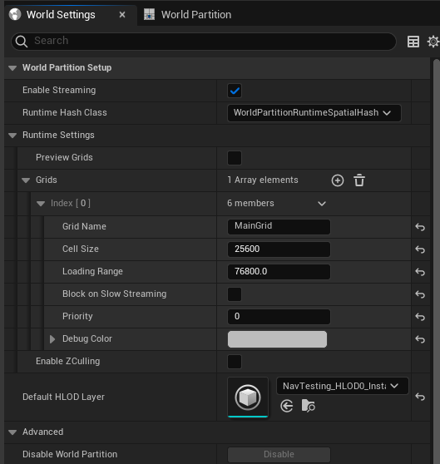The image size is (440, 464).
Task: Open the NavTesting_HLOD0 asset dropdown
Action: pyautogui.click(x=342, y=386)
